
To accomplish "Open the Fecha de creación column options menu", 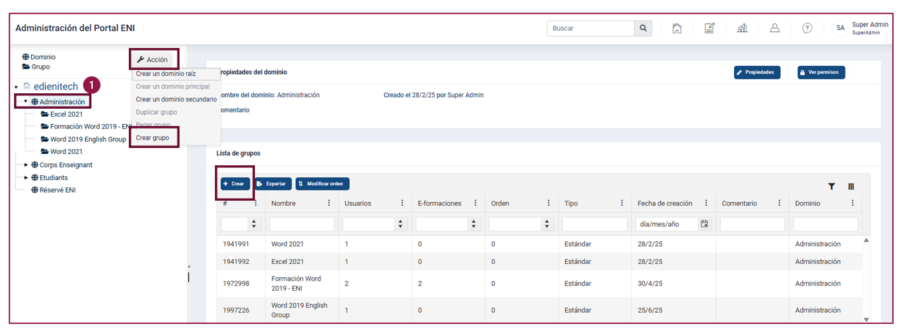I will [706, 203].
